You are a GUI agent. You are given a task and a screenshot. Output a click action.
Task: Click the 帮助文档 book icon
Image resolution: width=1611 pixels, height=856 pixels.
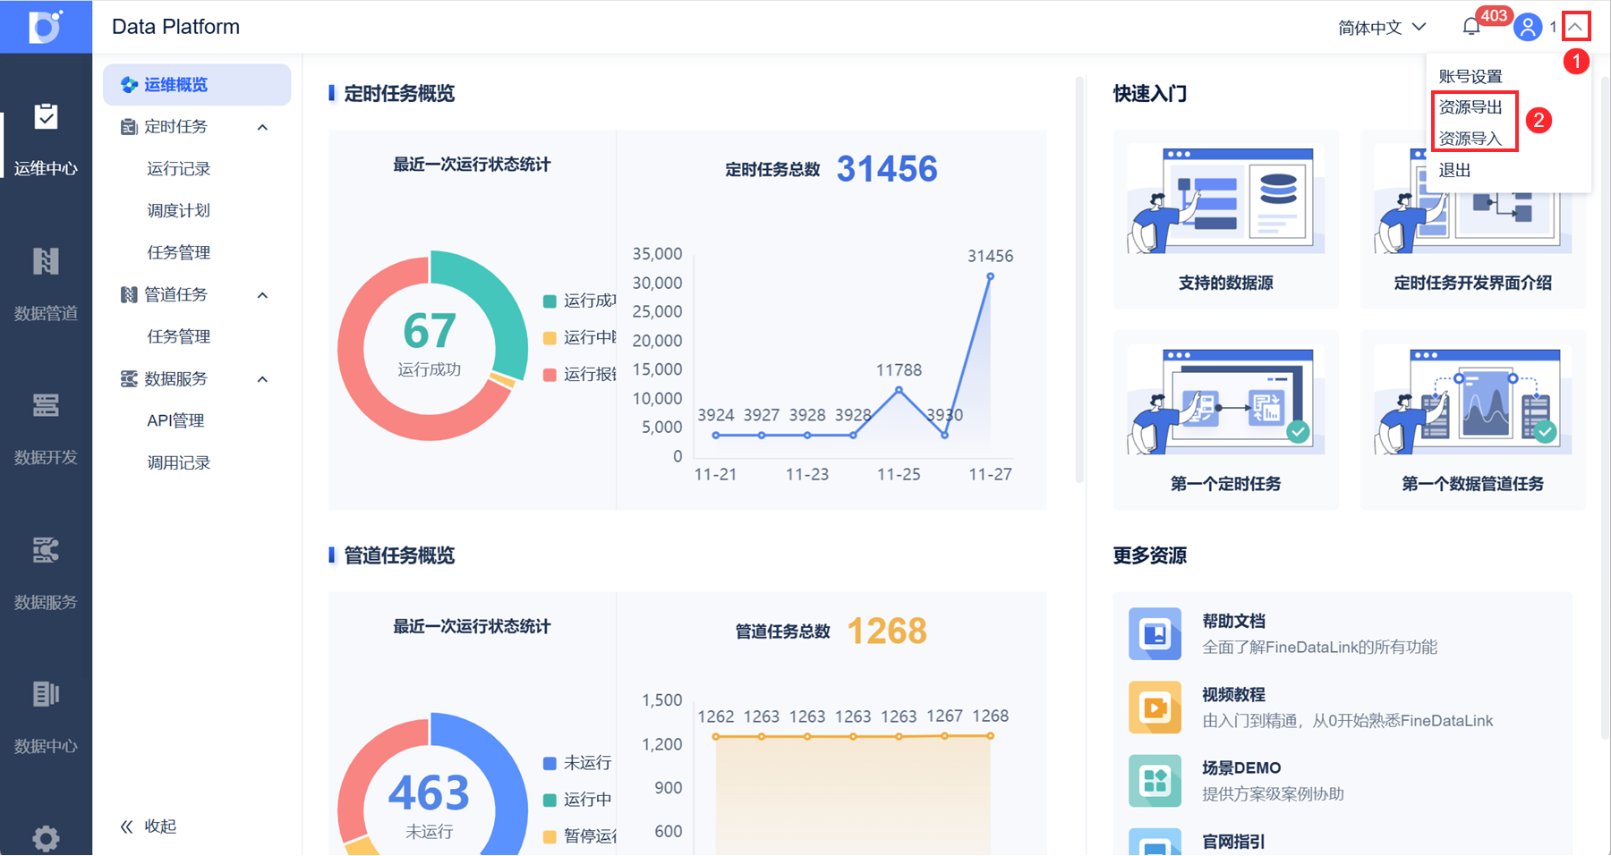pos(1155,633)
